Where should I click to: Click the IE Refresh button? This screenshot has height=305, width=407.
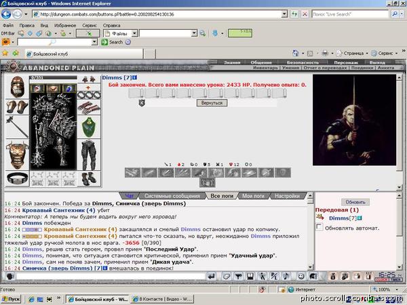coord(294,14)
